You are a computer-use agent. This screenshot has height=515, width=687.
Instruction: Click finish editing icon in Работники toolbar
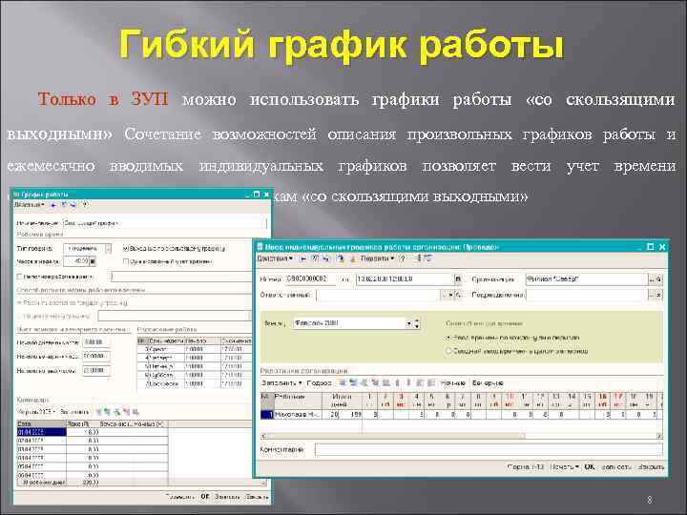point(386,382)
